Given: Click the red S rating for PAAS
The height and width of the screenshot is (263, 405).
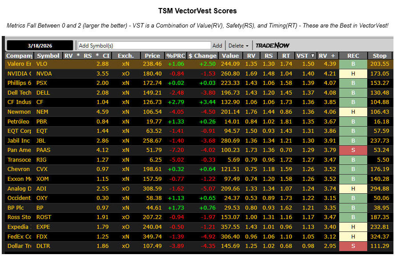Looking at the screenshot, I should coord(353,150).
